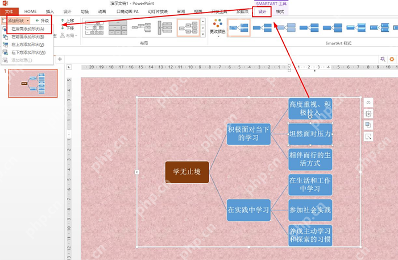This screenshot has width=398, height=260.
Task: Click the 上移 move-up arrow button
Action: pyautogui.click(x=68, y=20)
